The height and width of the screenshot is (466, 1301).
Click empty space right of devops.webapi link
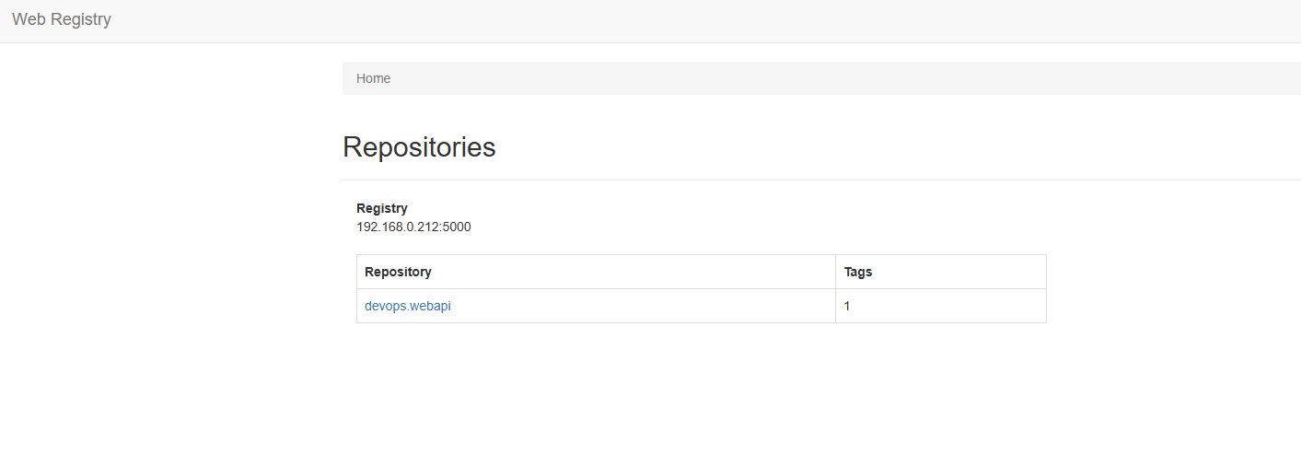pyautogui.click(x=645, y=307)
